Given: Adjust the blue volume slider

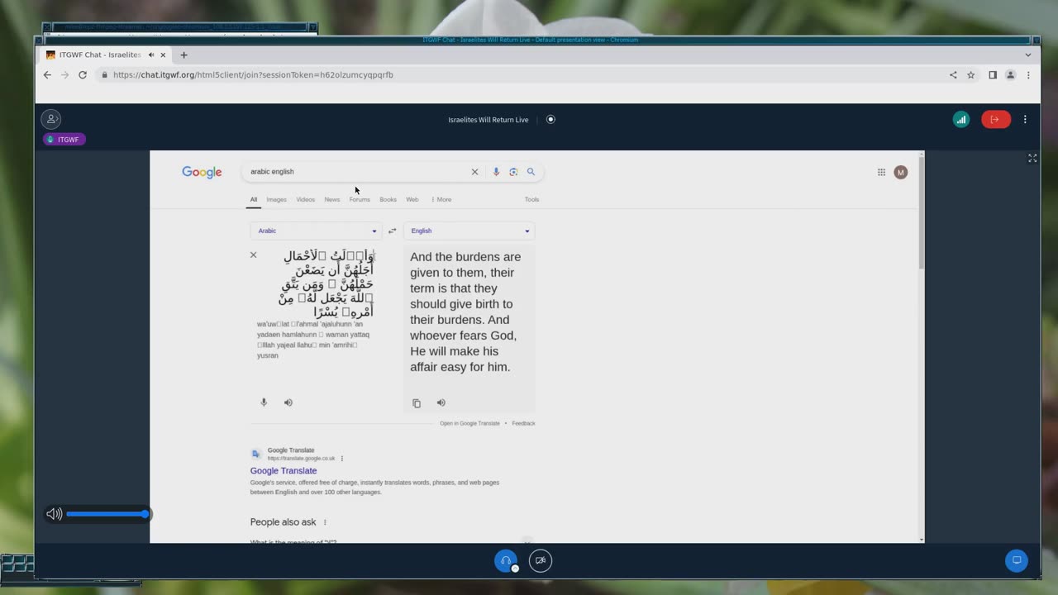Looking at the screenshot, I should click(x=107, y=514).
